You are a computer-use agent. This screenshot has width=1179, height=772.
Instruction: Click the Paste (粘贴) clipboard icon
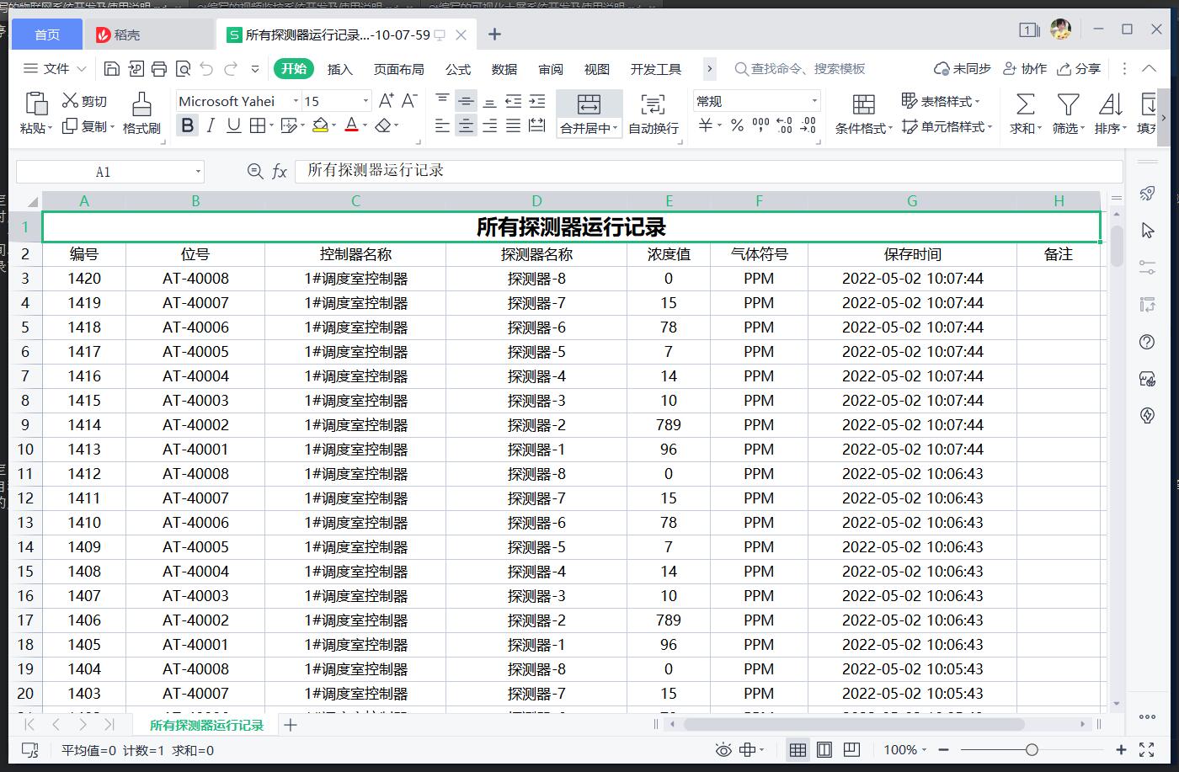coord(35,104)
